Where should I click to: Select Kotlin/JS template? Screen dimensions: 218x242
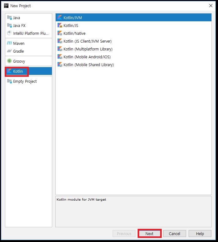click(x=134, y=25)
